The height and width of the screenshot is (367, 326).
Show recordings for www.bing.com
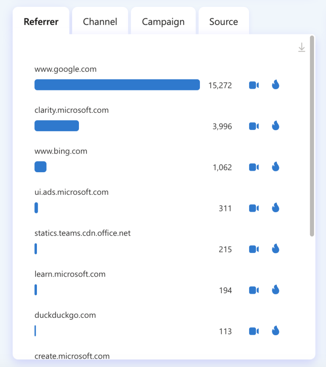[254, 167]
